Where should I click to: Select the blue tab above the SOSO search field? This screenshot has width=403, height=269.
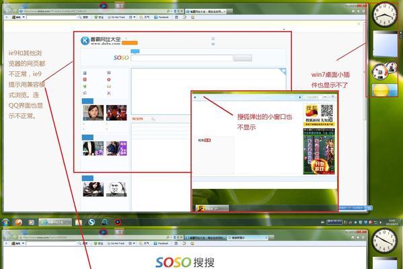(135, 51)
